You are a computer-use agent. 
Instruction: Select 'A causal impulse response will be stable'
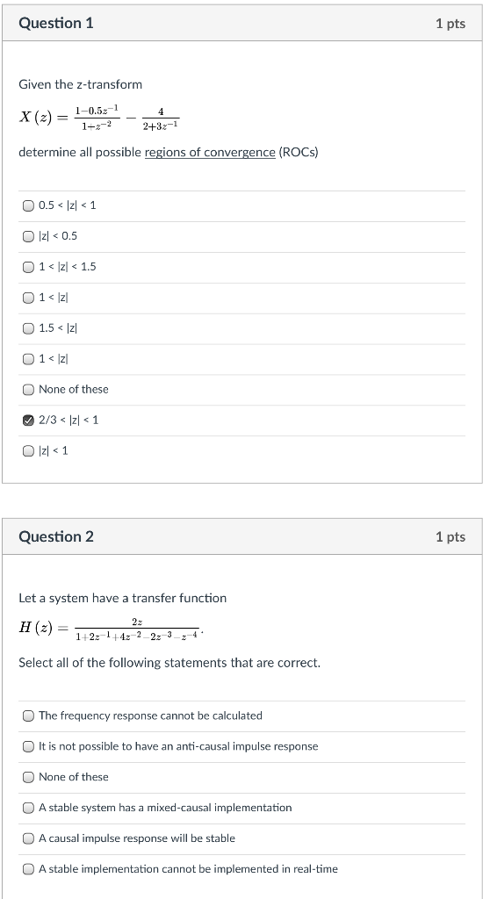(x=28, y=838)
